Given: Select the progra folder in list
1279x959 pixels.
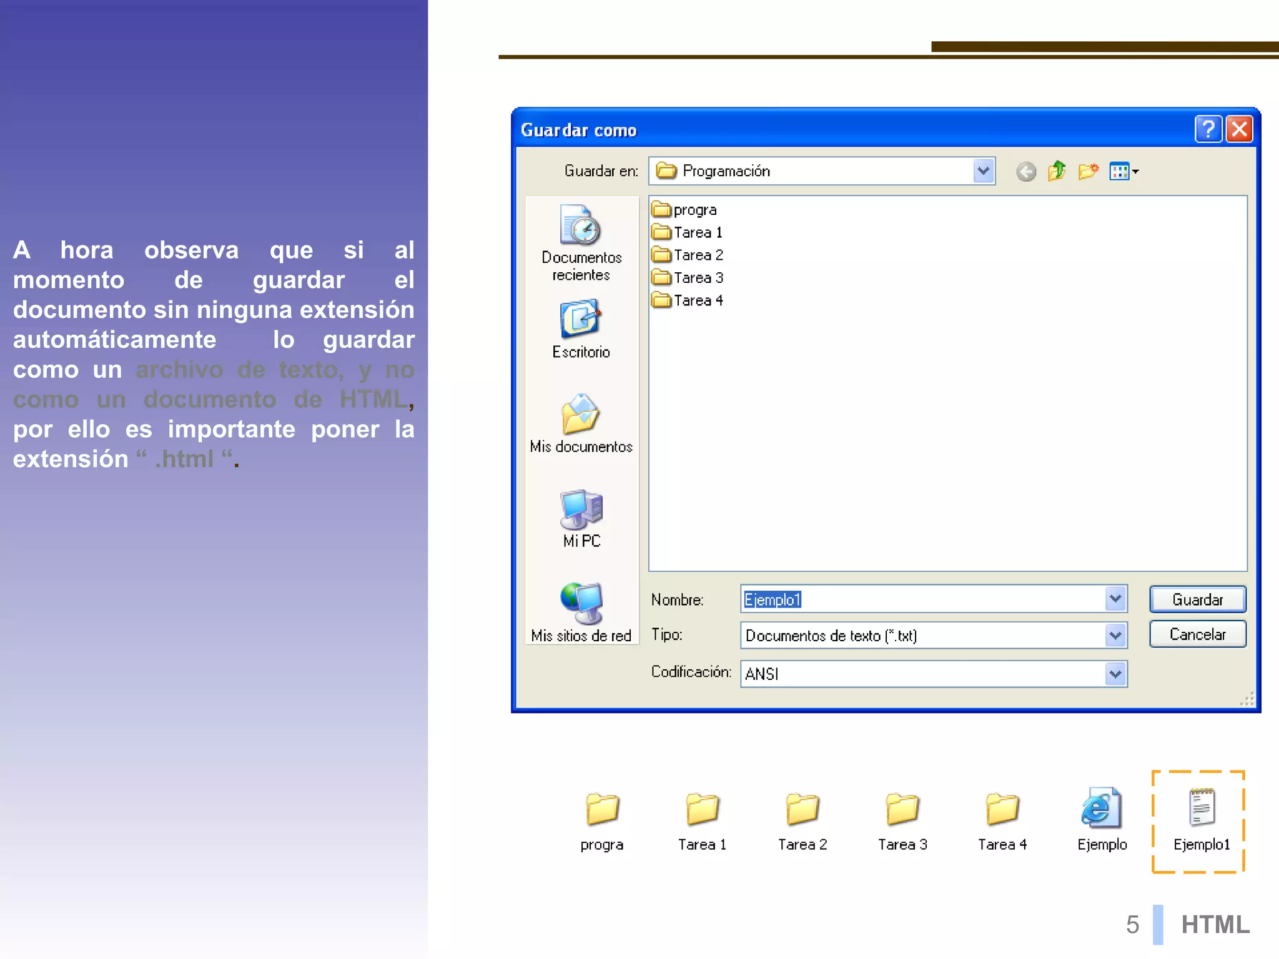Looking at the screenshot, I should (684, 210).
